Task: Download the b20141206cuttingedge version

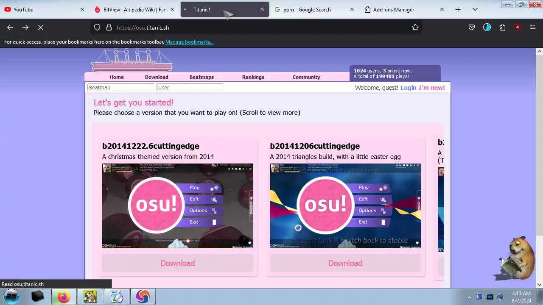Action: point(345,263)
